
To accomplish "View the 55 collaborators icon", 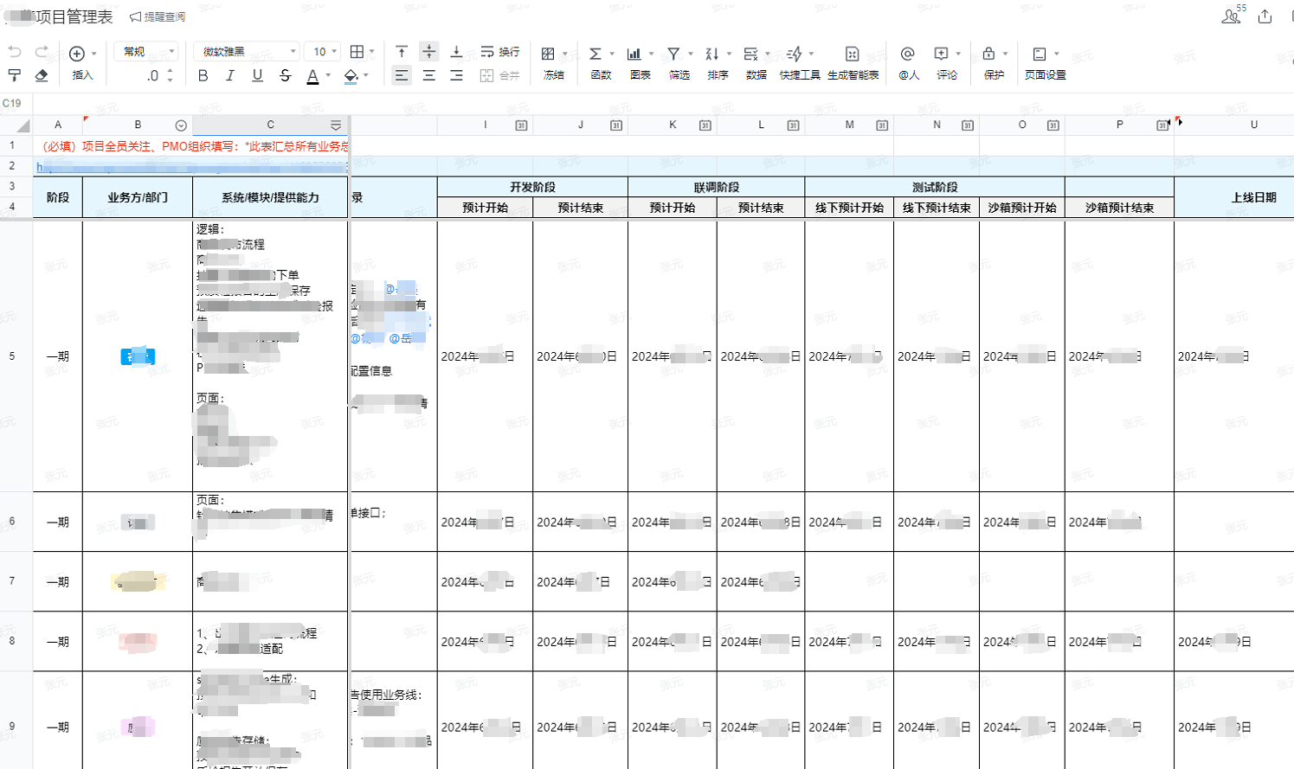I will (1233, 15).
